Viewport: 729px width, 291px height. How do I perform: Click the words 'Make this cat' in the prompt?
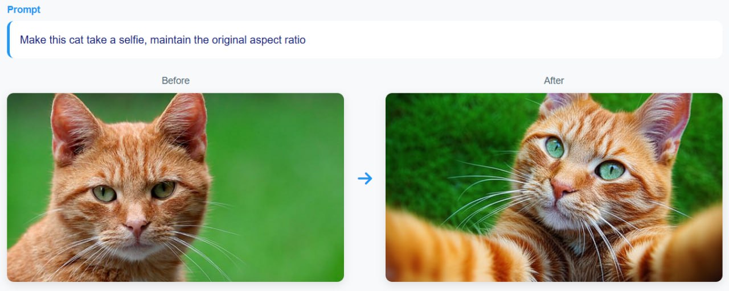click(x=52, y=40)
